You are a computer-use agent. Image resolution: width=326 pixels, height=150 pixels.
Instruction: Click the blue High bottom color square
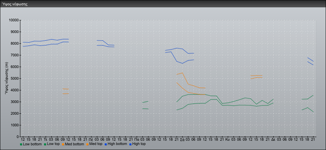pyautogui.click(x=105, y=144)
